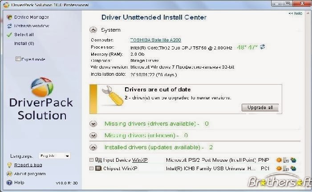Click the Select all label

pyautogui.click(x=24, y=35)
